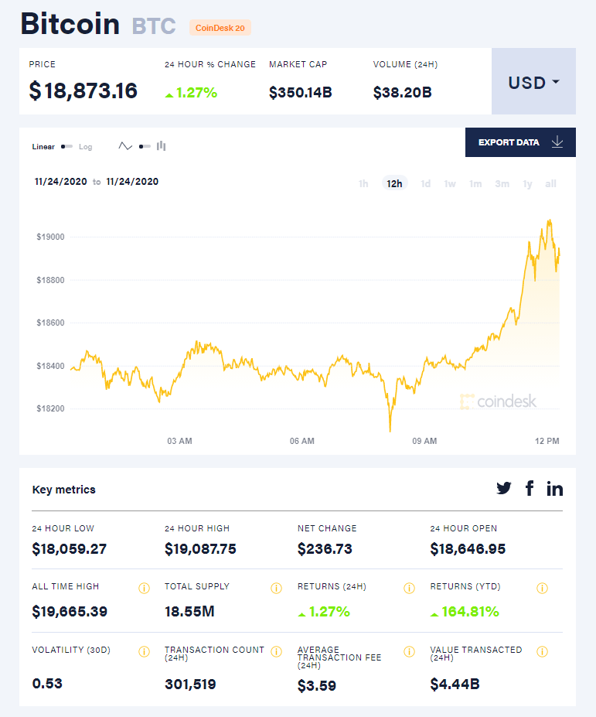596x717 pixels.
Task: Click the CoinDesk 20 badge
Action: point(220,28)
